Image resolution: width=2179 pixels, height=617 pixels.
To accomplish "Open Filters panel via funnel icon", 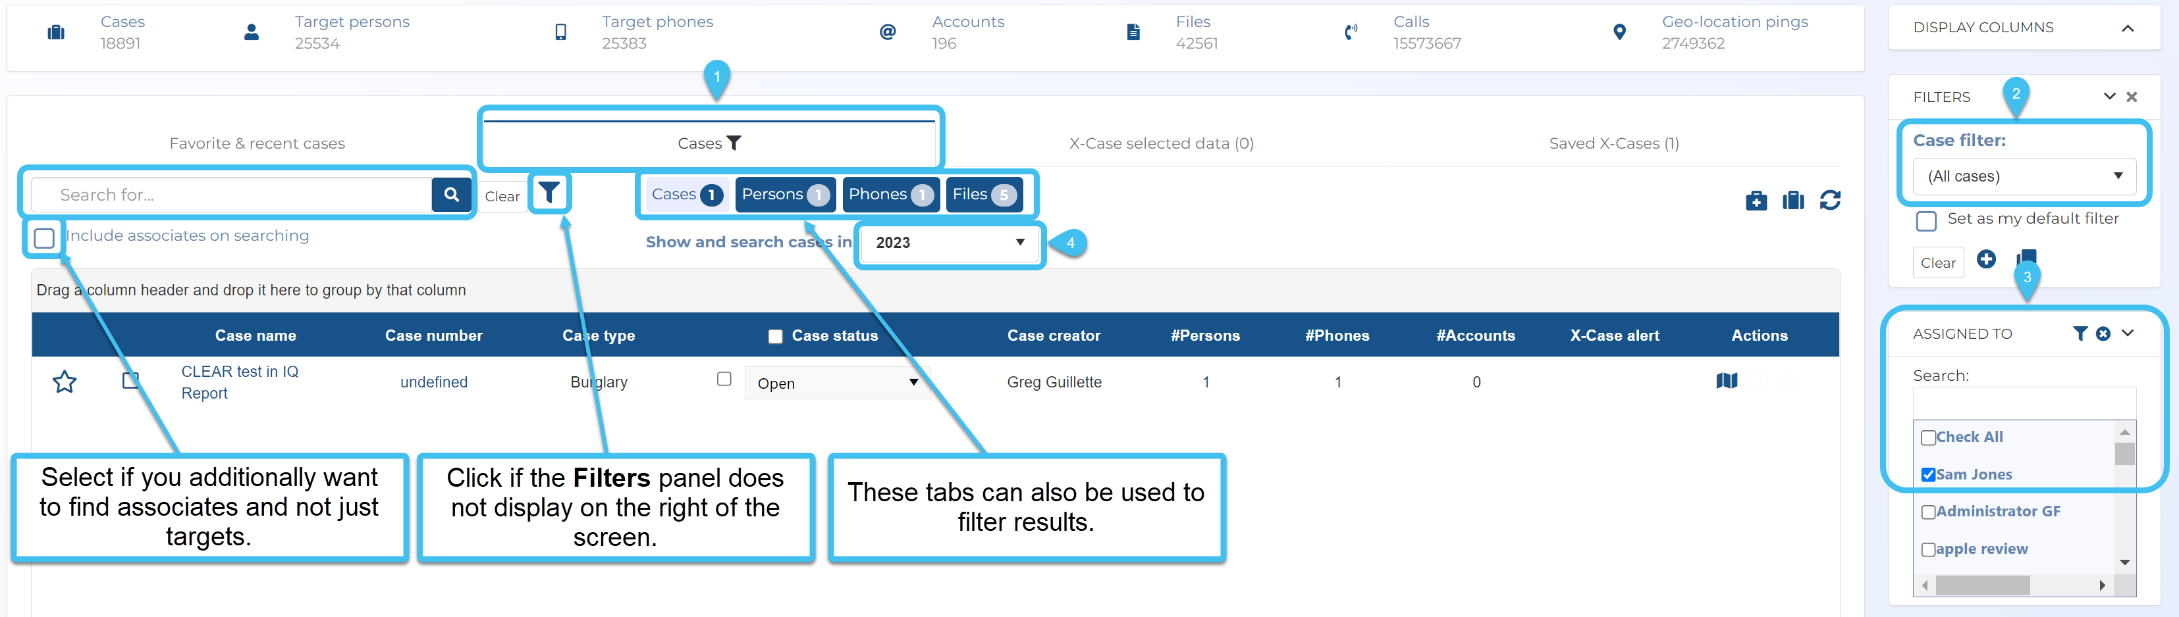I will [550, 193].
